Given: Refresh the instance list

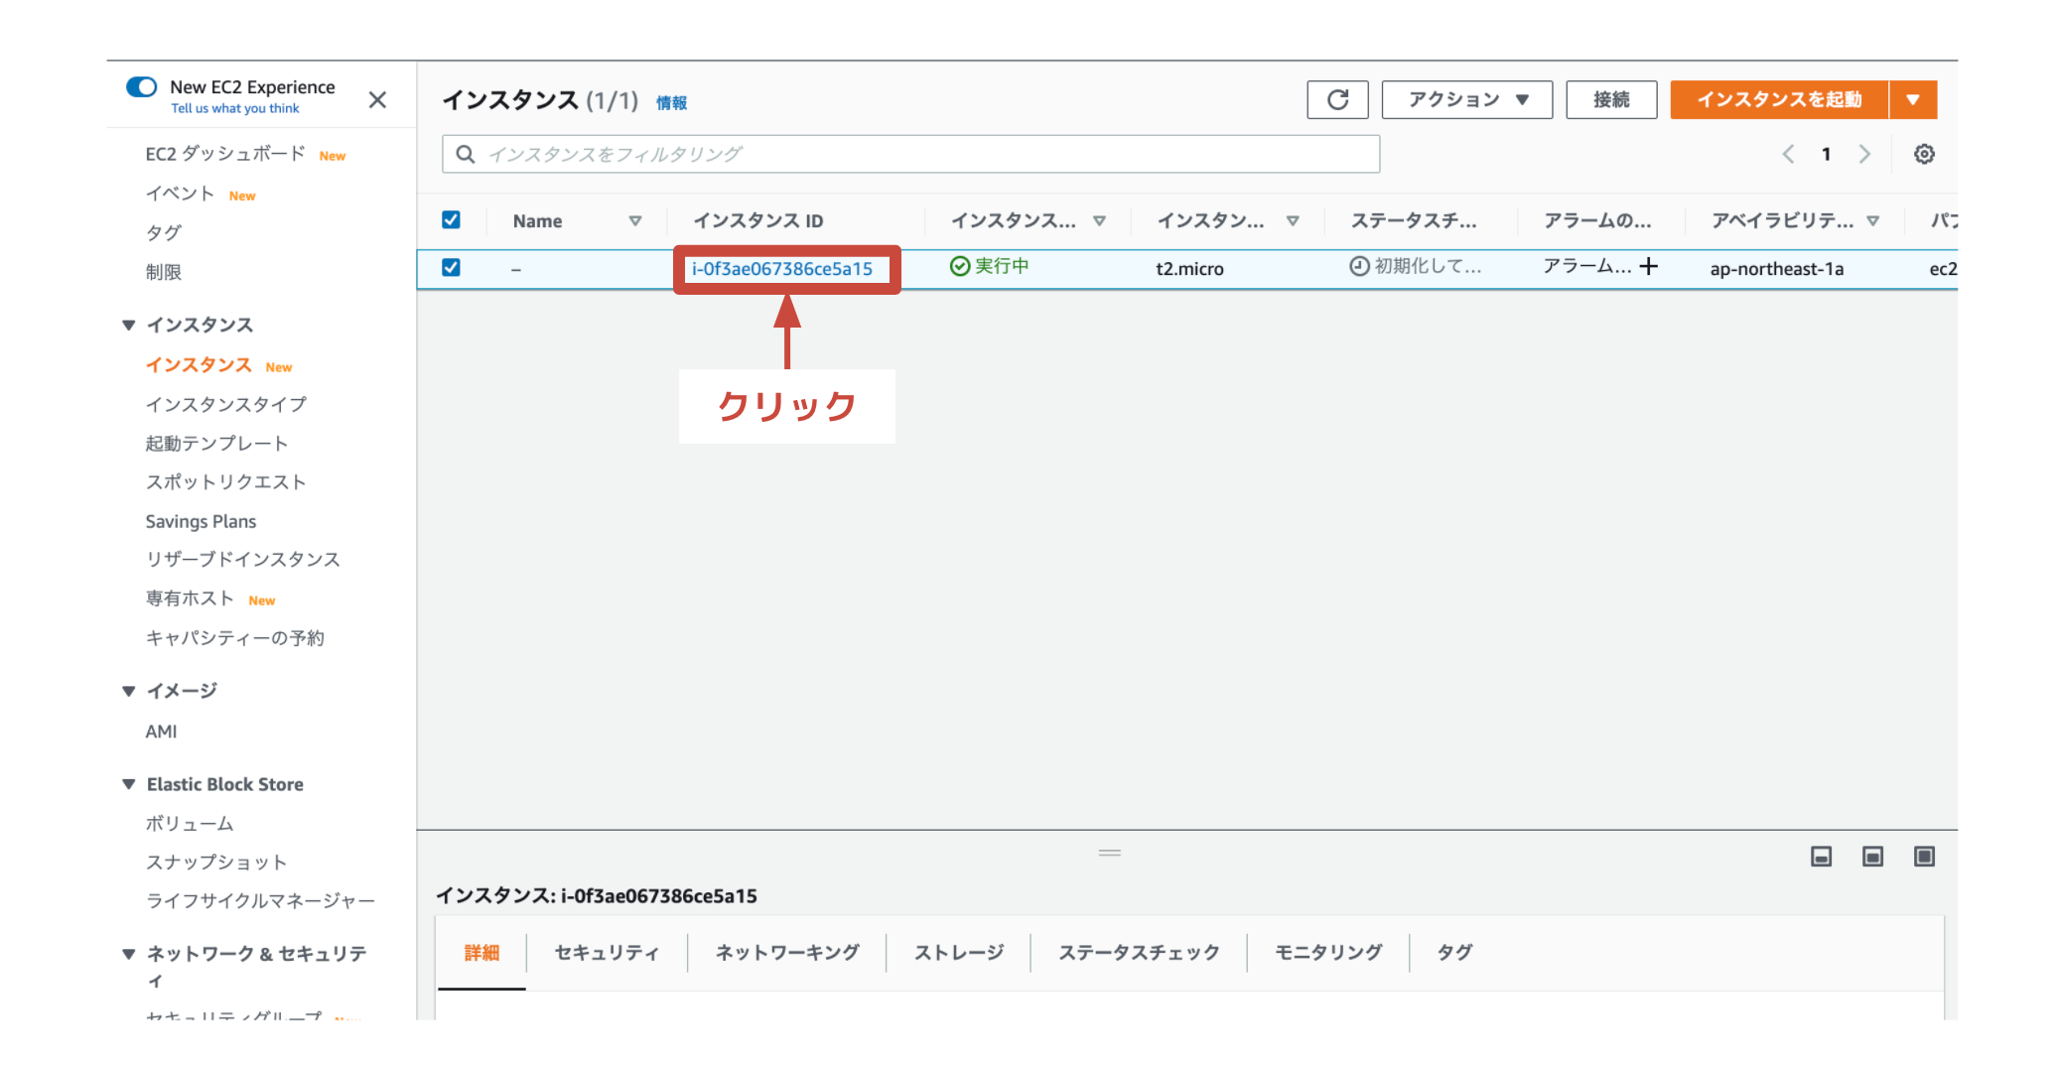Looking at the screenshot, I should 1337,99.
